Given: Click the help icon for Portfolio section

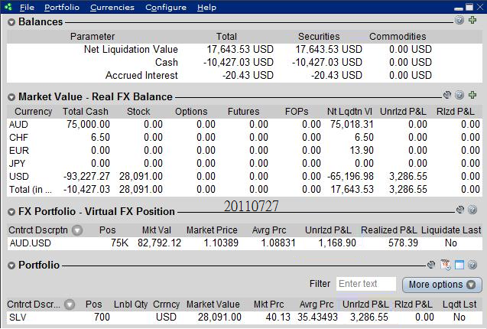Looking at the screenshot, I should 472,265.
